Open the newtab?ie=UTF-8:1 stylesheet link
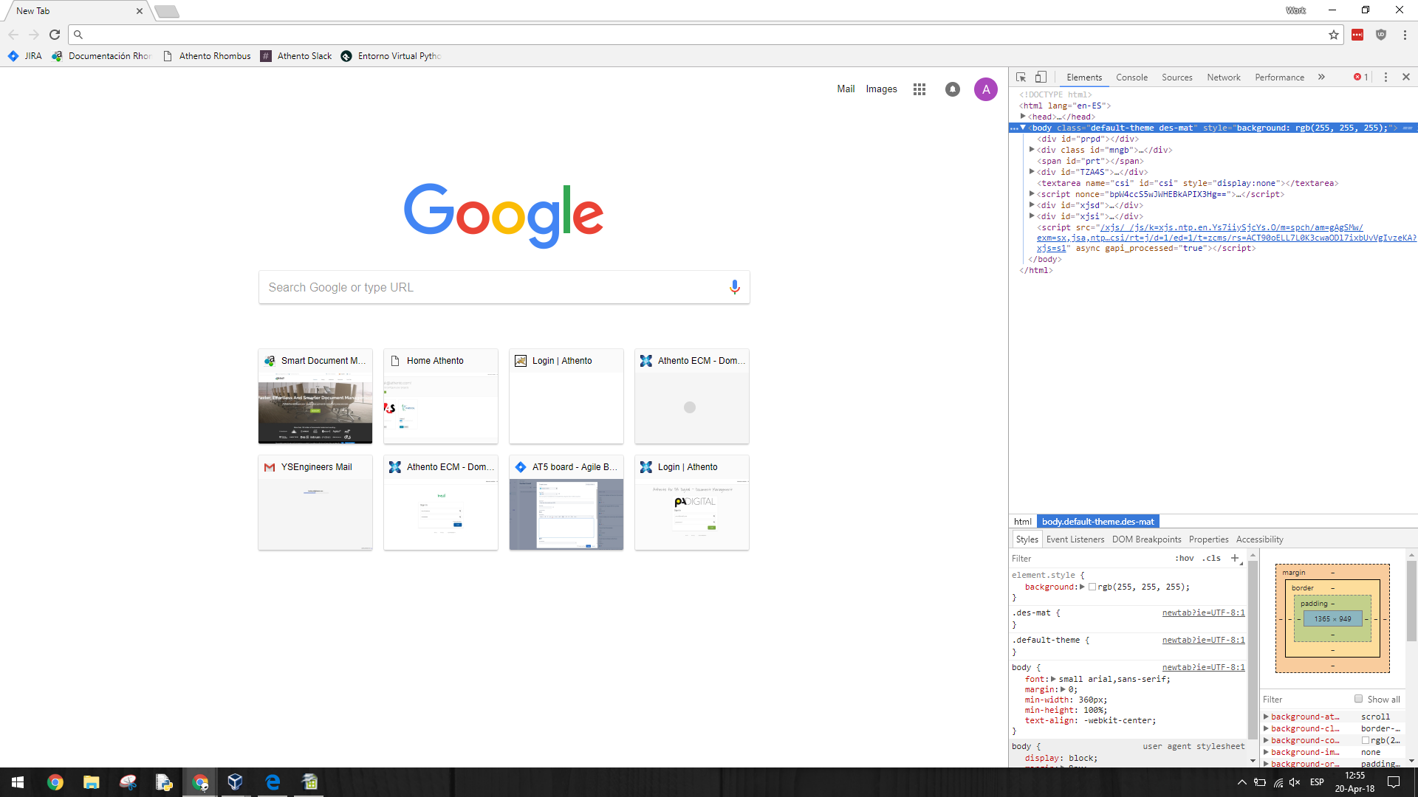Viewport: 1418px width, 797px height. click(x=1202, y=613)
